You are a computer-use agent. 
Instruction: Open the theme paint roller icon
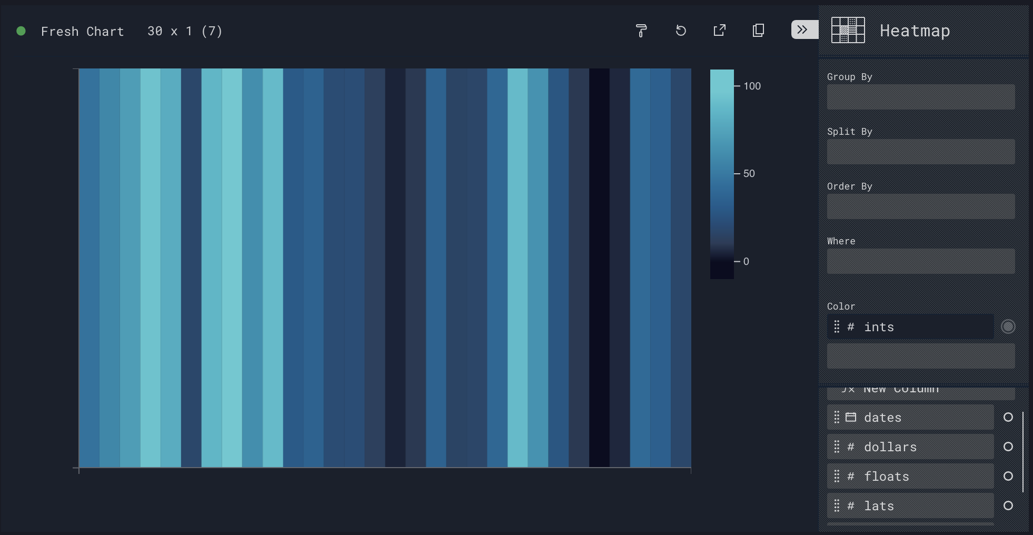[x=641, y=31]
